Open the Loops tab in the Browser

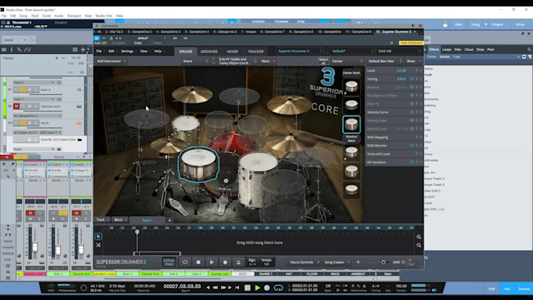[447, 49]
